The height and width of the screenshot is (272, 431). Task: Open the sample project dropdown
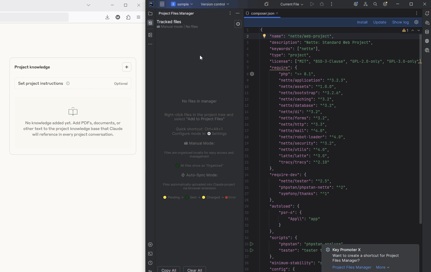(x=182, y=4)
